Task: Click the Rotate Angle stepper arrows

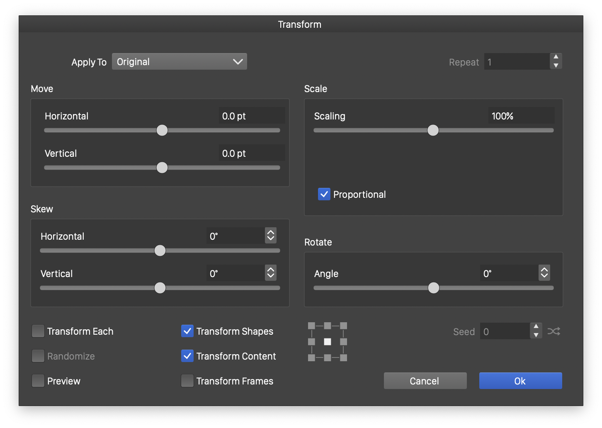Action: click(544, 273)
